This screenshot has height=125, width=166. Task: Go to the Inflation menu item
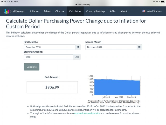(34, 11)
